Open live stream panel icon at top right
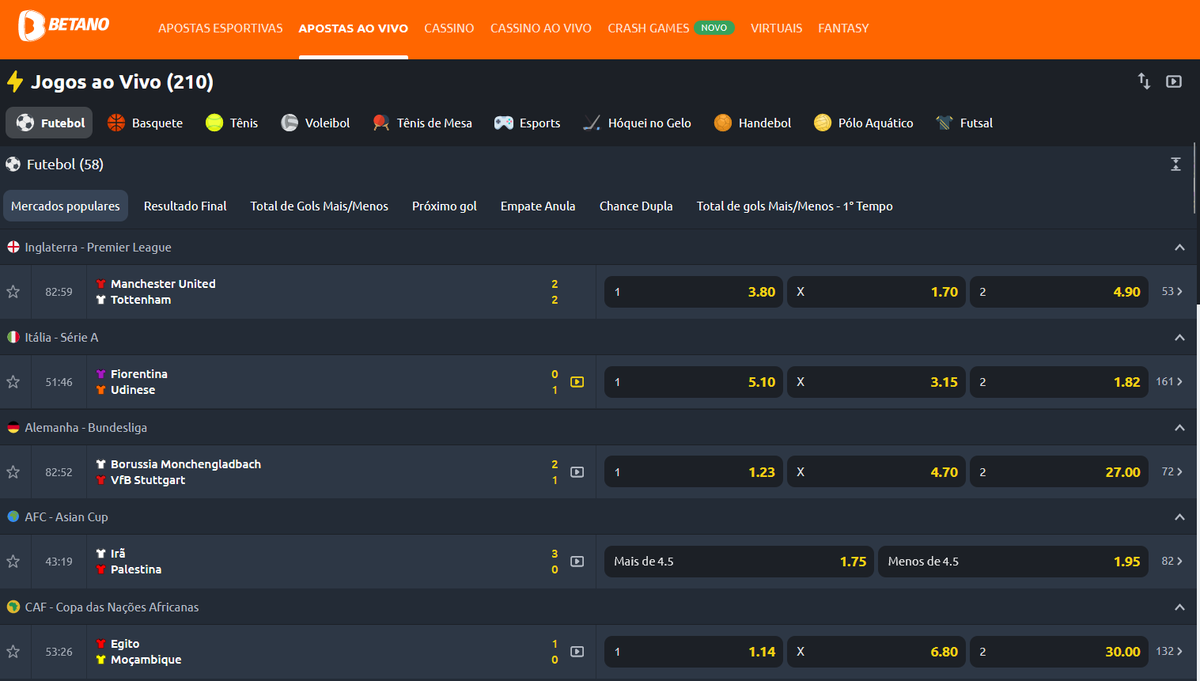Screen dimensions: 1200x681 pyautogui.click(x=1174, y=81)
